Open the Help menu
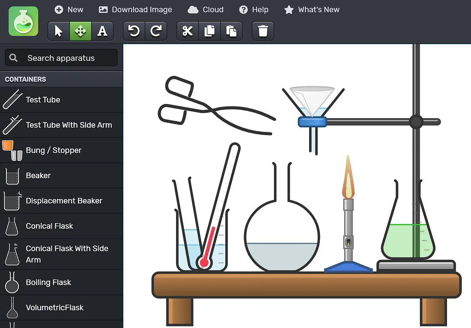This screenshot has width=471, height=328. pyautogui.click(x=254, y=9)
